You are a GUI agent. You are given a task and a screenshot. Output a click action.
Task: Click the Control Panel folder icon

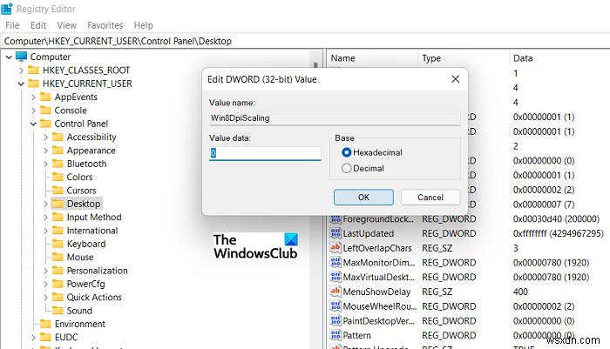coord(45,124)
